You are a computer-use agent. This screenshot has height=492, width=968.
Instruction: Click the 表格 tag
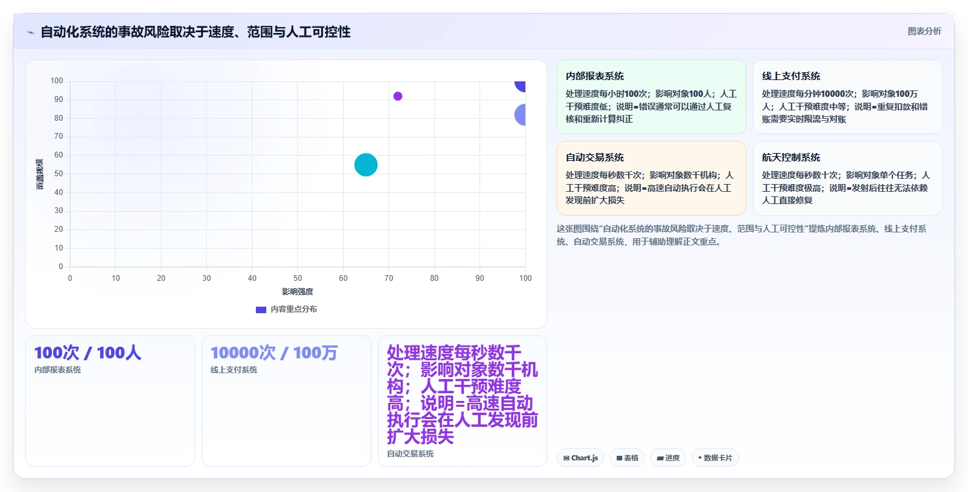coord(627,458)
